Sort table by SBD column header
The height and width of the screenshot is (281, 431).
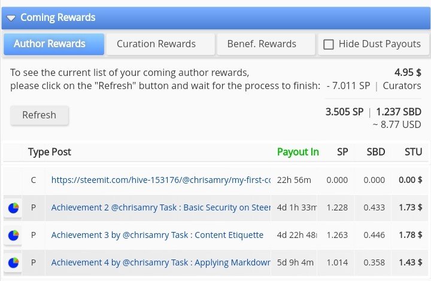[x=375, y=152]
